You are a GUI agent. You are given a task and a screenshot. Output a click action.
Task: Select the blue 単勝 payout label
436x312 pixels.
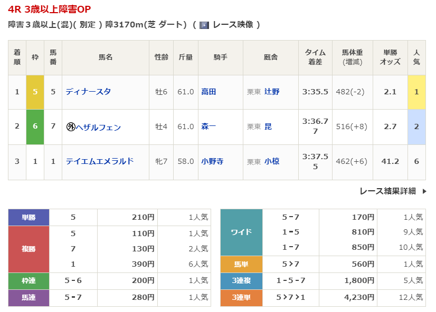[29, 217]
